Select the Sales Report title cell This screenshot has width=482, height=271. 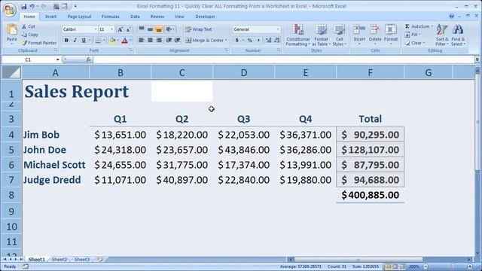click(56, 92)
